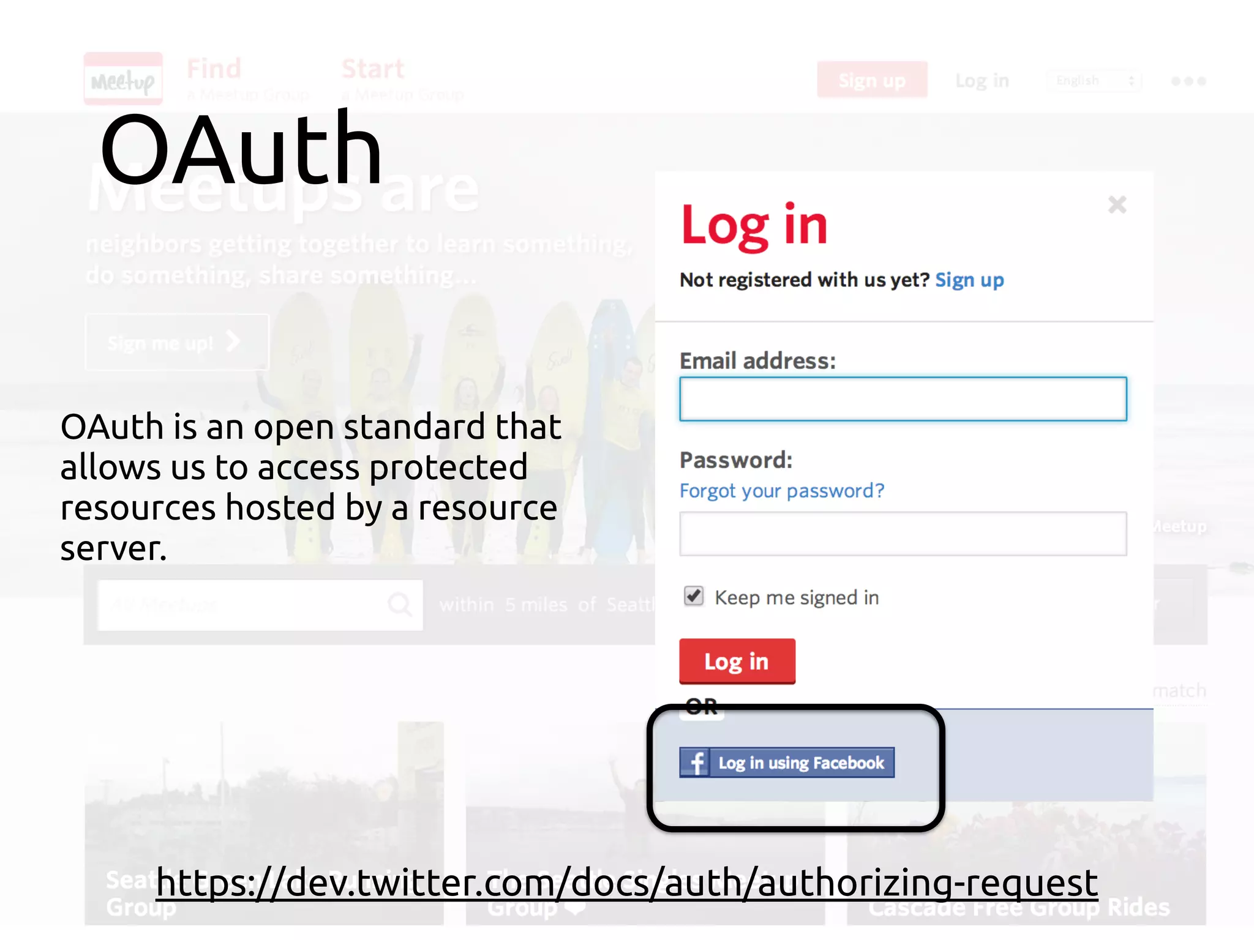Click the Cascade Free Group Rides thumbnail
The width and height of the screenshot is (1254, 940).
[1026, 823]
